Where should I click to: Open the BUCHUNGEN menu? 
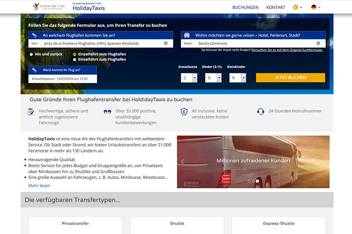[x=246, y=7]
